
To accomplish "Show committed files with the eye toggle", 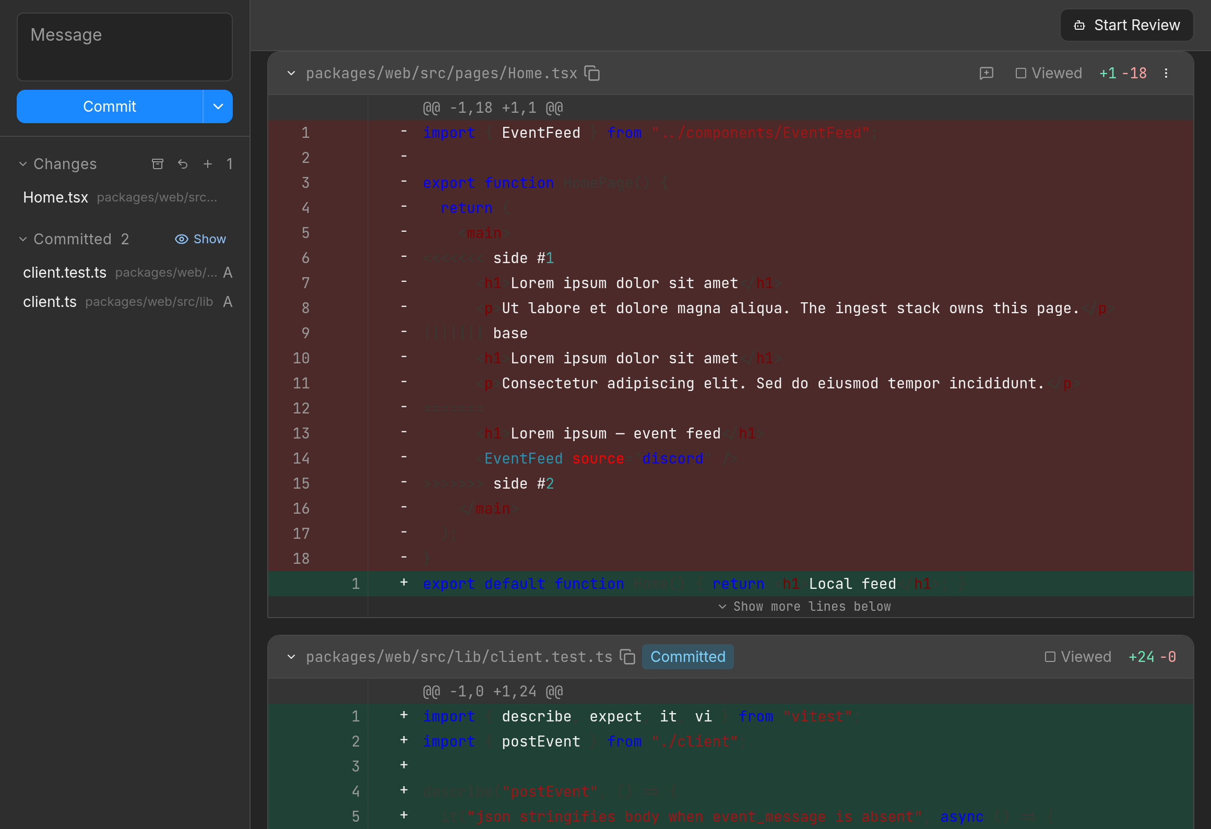I will coord(200,239).
